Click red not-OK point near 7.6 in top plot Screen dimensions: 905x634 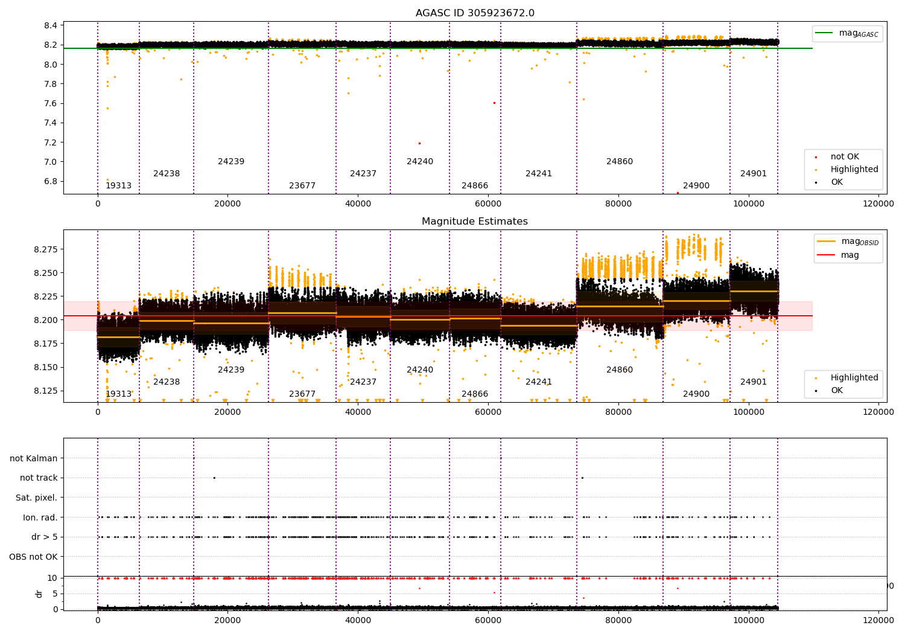(x=494, y=103)
